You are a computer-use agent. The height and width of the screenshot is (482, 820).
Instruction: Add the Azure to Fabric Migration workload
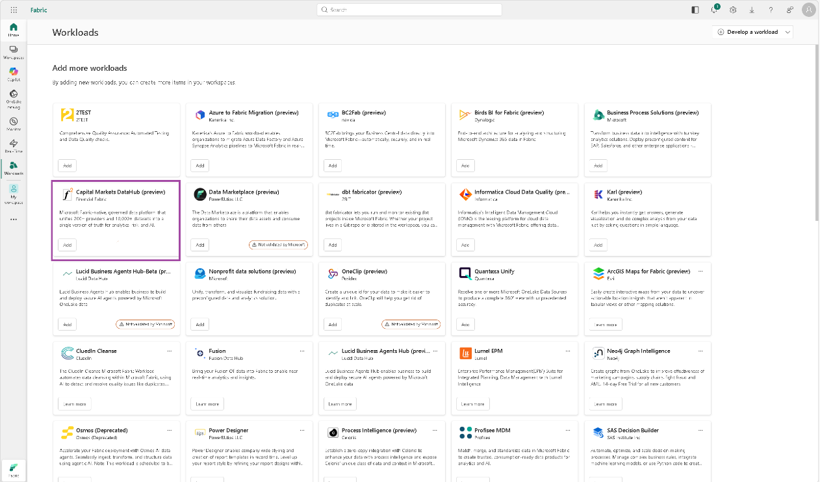pos(199,165)
